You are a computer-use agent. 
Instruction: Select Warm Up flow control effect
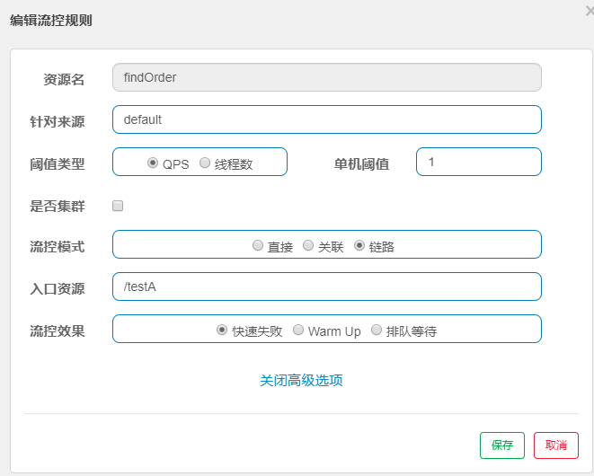pos(298,330)
